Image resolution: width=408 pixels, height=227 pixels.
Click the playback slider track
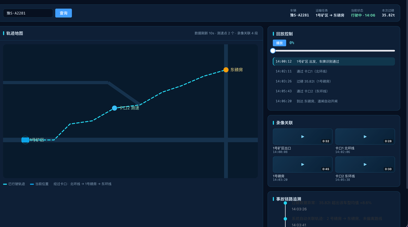click(334, 51)
